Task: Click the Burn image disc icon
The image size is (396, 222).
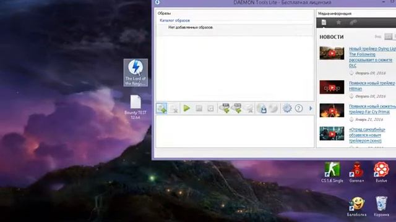Action: tap(273, 109)
